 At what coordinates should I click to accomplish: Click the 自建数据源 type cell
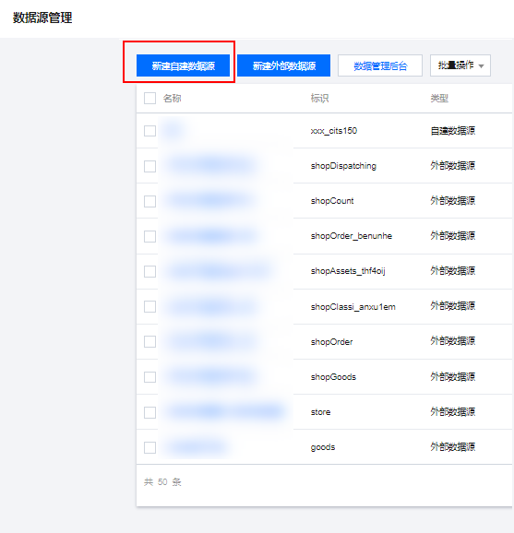pyautogui.click(x=452, y=131)
